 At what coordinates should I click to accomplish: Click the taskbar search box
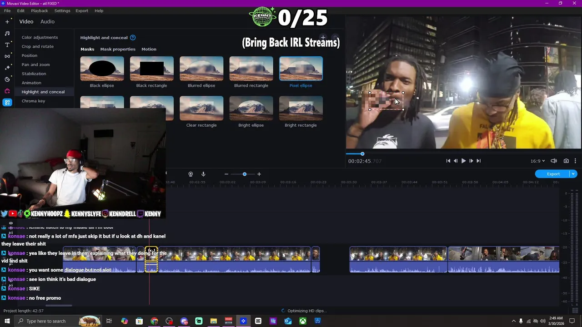coord(58,321)
